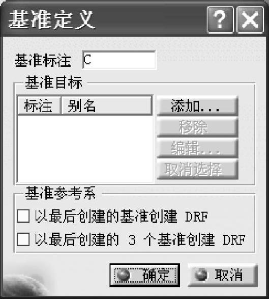The height and width of the screenshot is (299, 269).
Task: Click the greyed-out 取消选择 button
Action: coord(198,169)
